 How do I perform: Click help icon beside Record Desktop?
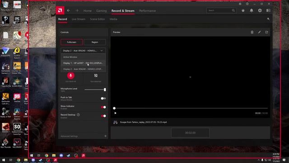point(78,115)
